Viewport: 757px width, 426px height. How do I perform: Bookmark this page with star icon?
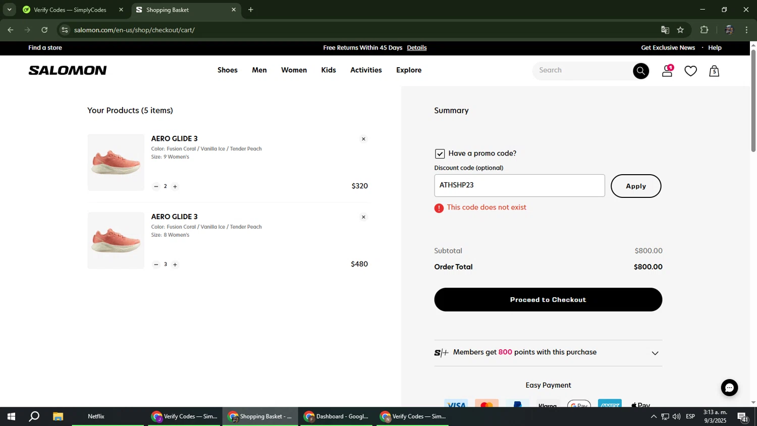680,30
